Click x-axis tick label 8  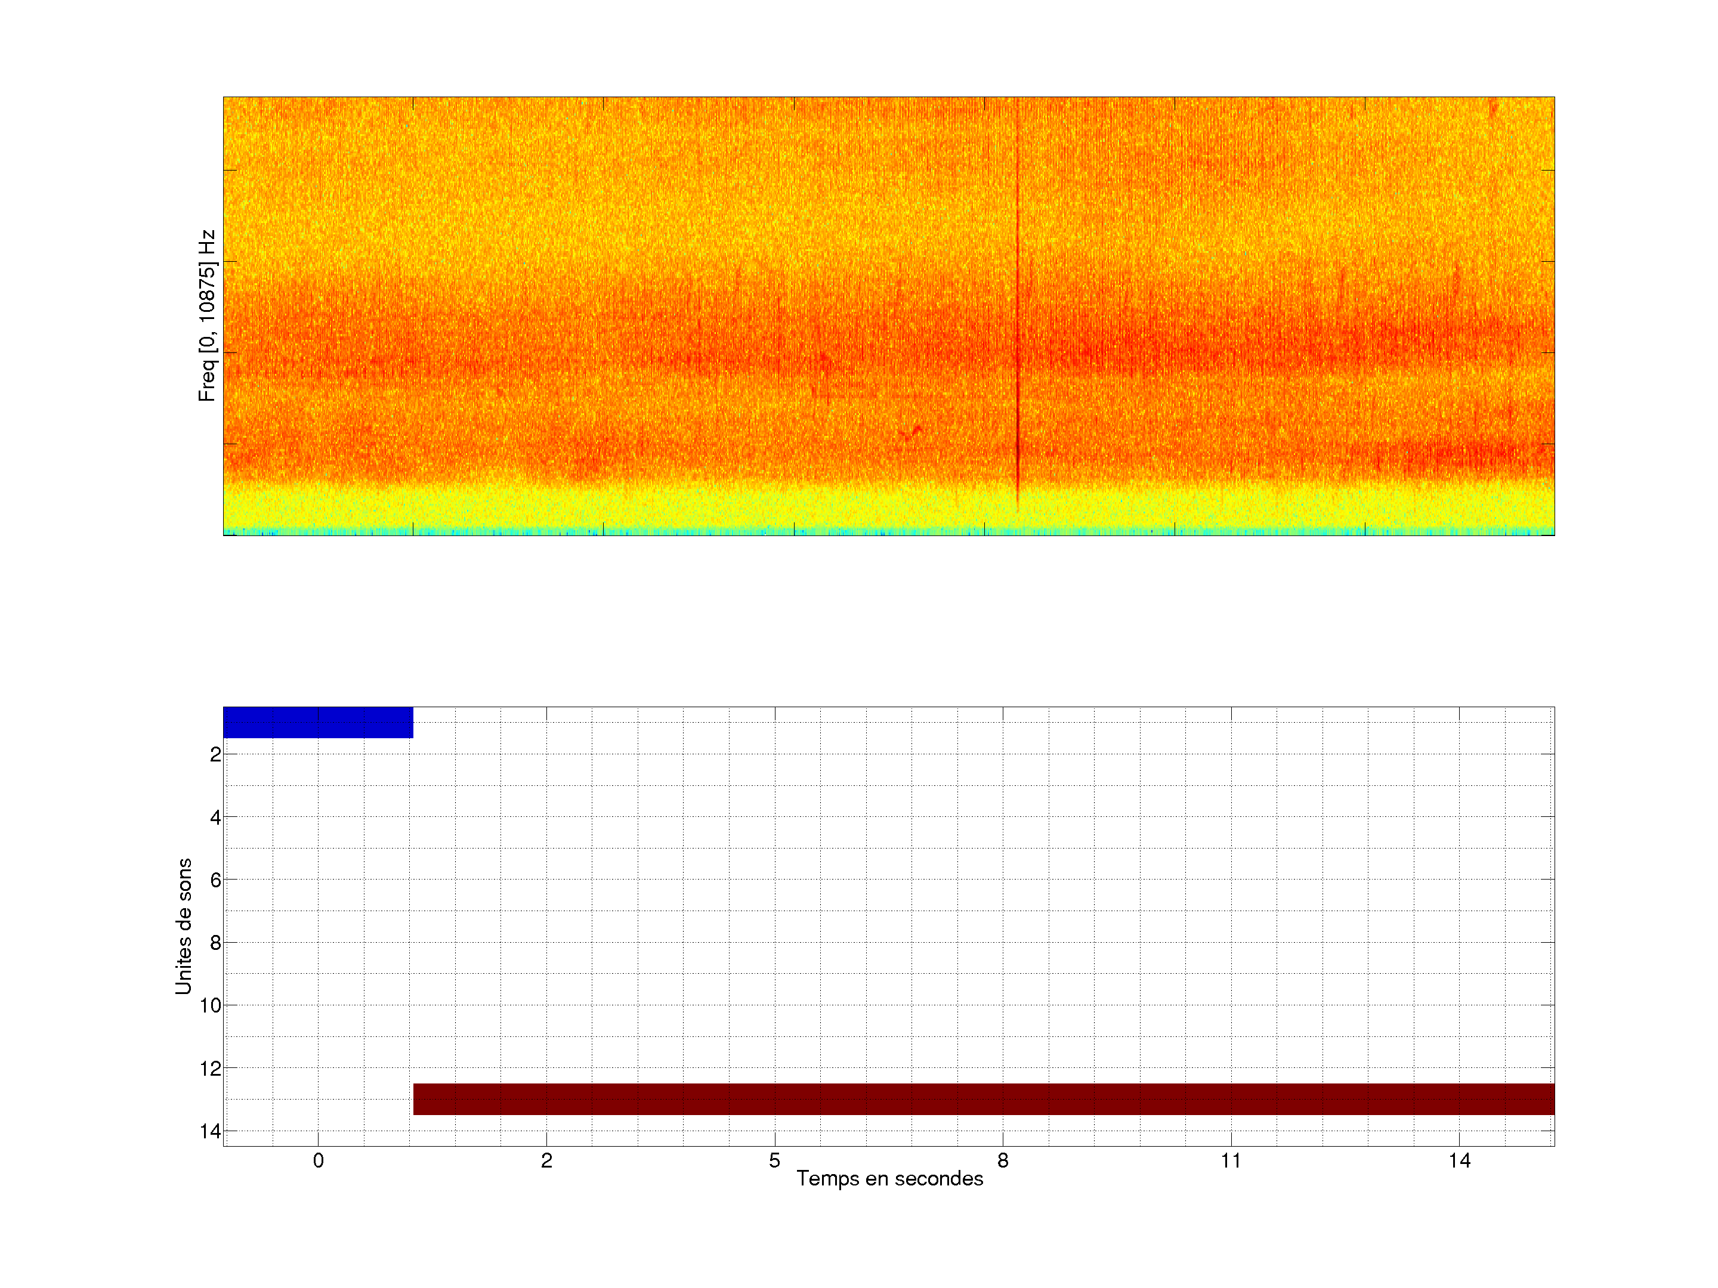(x=1003, y=1160)
